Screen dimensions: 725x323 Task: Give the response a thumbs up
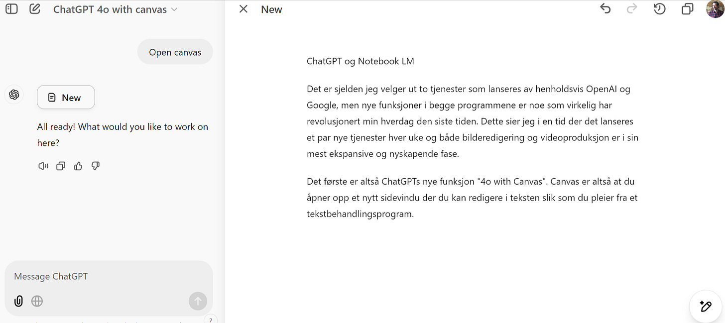78,166
